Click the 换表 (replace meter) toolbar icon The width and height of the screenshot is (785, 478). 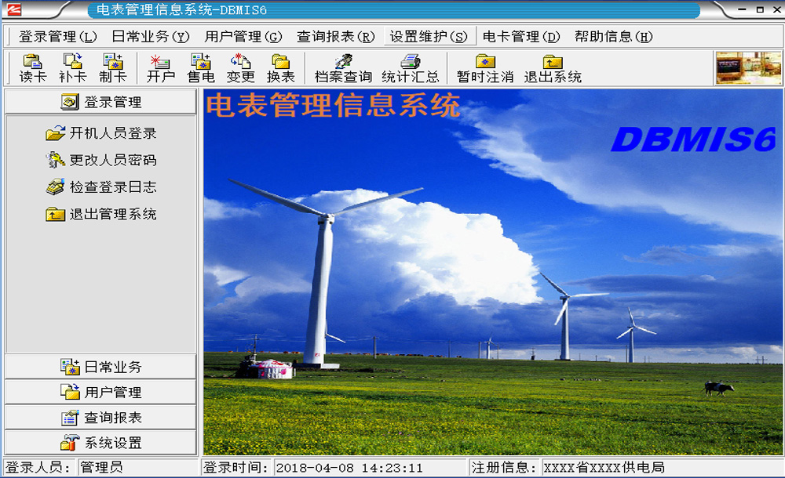point(281,67)
